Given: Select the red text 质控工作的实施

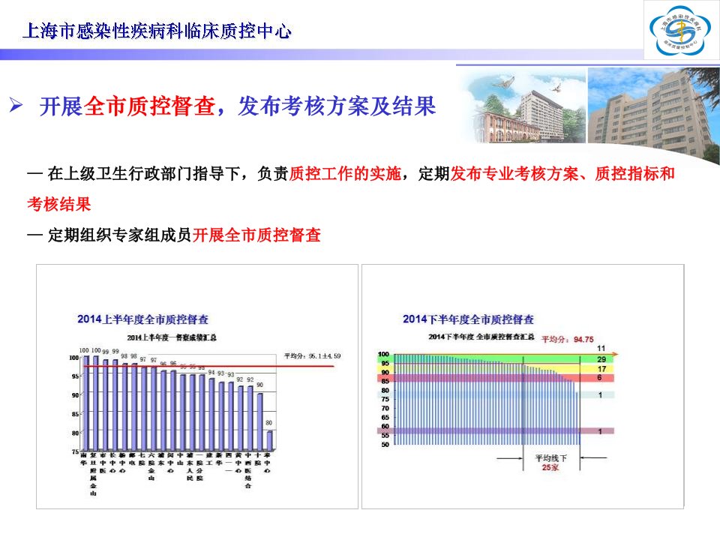Looking at the screenshot, I should tap(345, 173).
